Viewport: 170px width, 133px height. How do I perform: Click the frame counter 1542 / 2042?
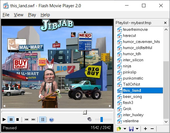pos(101,128)
